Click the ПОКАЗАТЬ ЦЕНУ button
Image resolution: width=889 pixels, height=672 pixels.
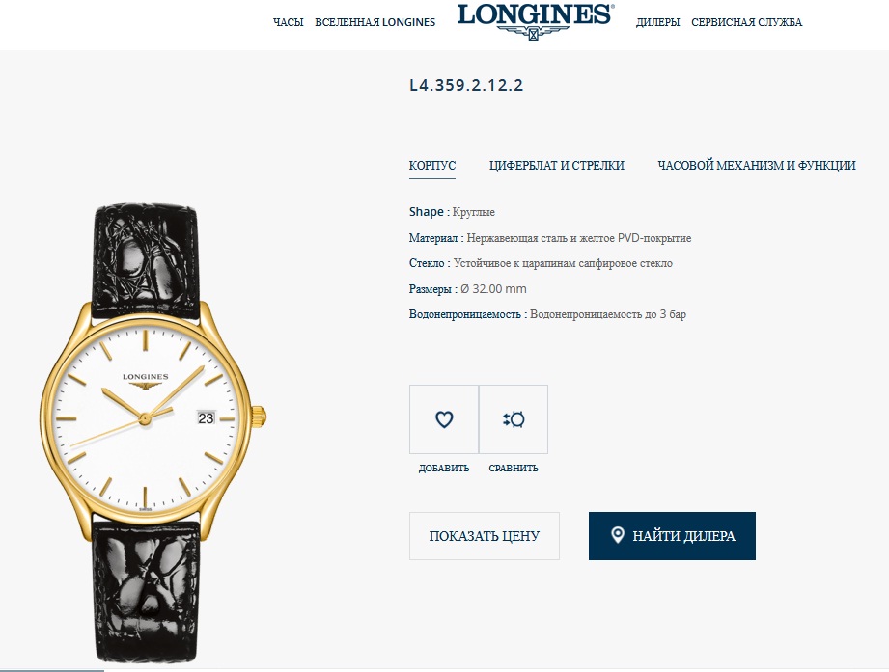(x=485, y=536)
